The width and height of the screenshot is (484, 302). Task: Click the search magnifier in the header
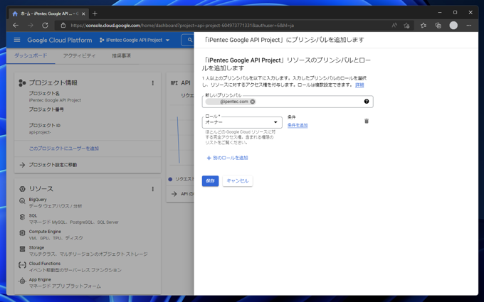[190, 40]
